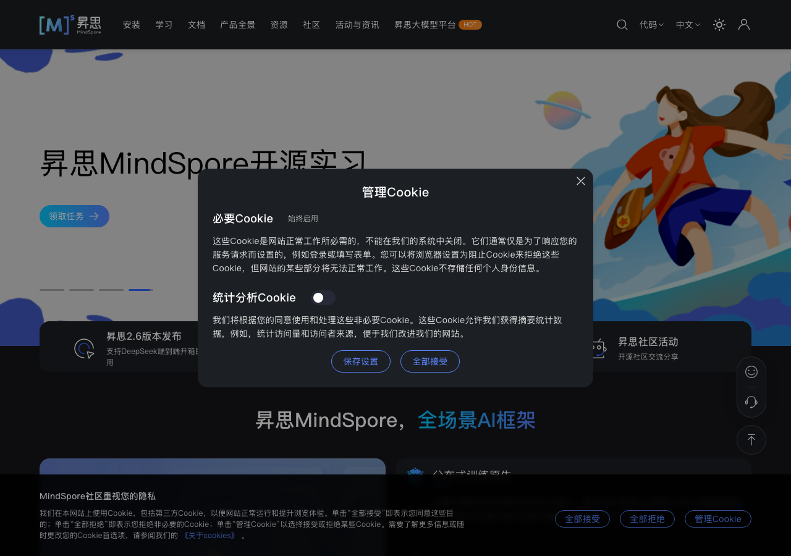Click the 昇思2.6版本发布 cursor icon

[x=84, y=348]
